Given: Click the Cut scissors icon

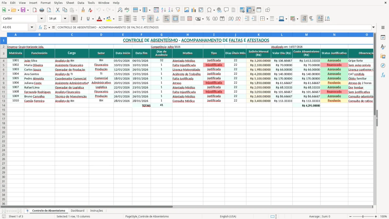Looking at the screenshot, I should (58, 10).
